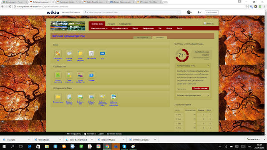Select the Сообщество navigation tab

click(x=125, y=24)
